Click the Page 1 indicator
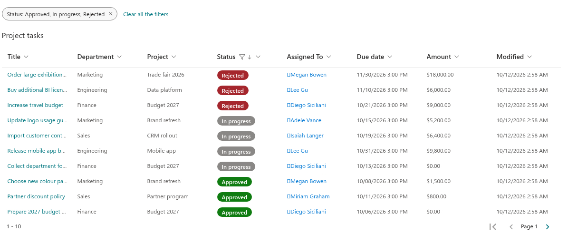568x234 pixels. pyautogui.click(x=529, y=226)
